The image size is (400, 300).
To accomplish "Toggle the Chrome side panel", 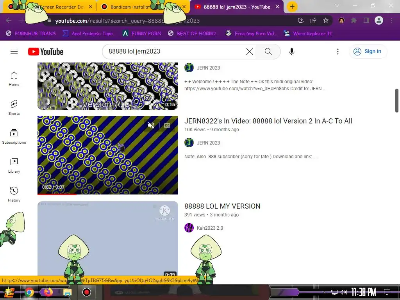I will point(366,21).
